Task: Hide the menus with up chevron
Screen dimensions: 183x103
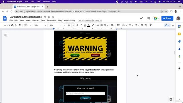Action: 173,25
